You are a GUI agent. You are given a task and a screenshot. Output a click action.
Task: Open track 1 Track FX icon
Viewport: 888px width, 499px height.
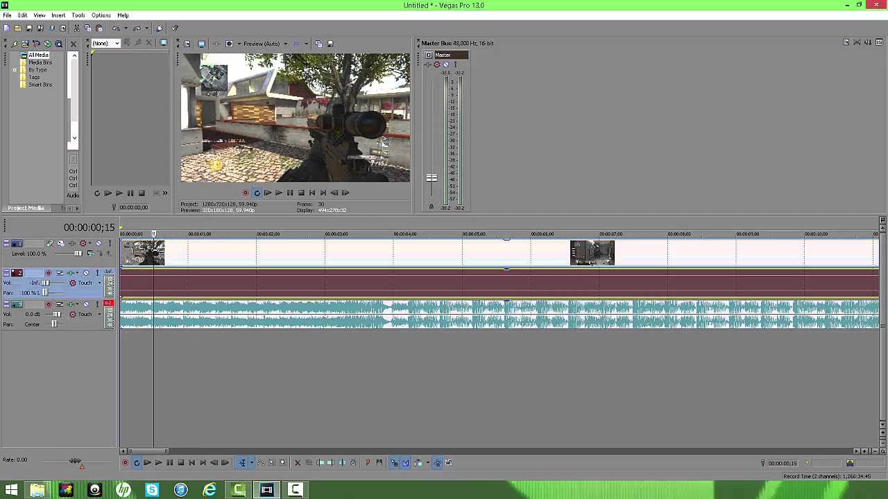72,243
